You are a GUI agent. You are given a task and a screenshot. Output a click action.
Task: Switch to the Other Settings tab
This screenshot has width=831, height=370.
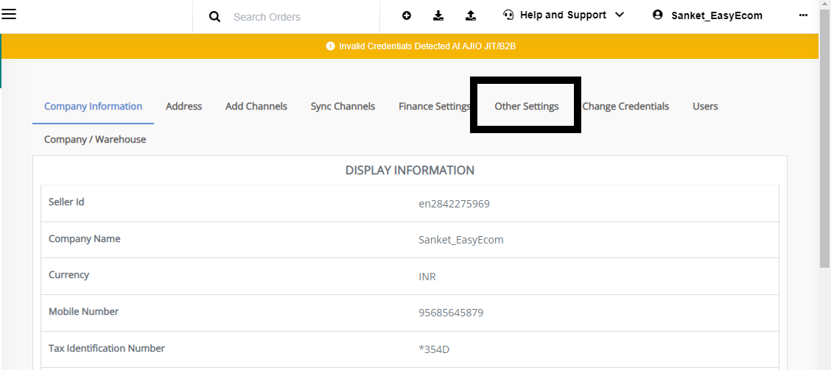point(526,107)
